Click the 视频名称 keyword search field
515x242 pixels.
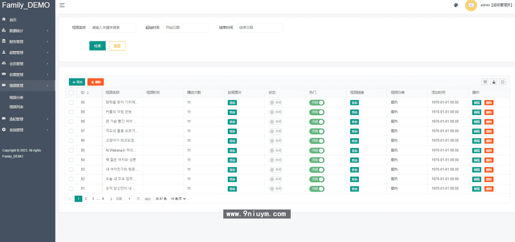pos(112,28)
